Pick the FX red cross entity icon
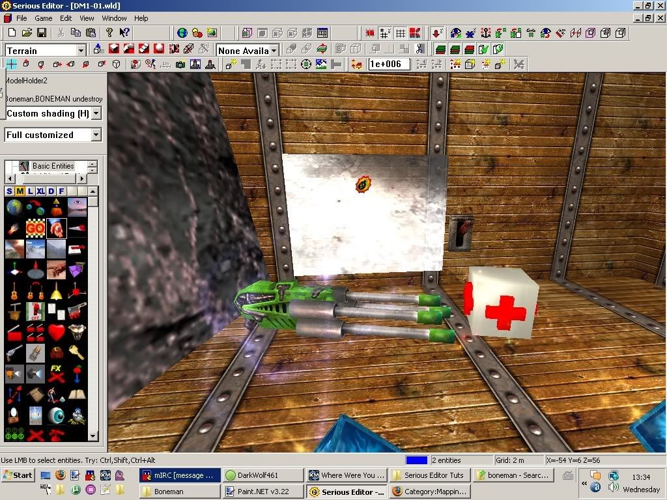The height and width of the screenshot is (500, 667). click(x=56, y=374)
